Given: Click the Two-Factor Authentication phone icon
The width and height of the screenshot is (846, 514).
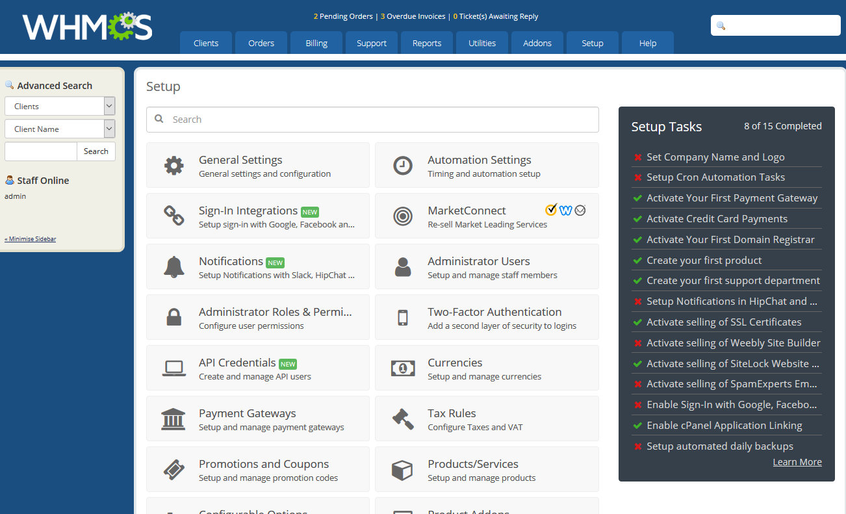Looking at the screenshot, I should tap(403, 318).
